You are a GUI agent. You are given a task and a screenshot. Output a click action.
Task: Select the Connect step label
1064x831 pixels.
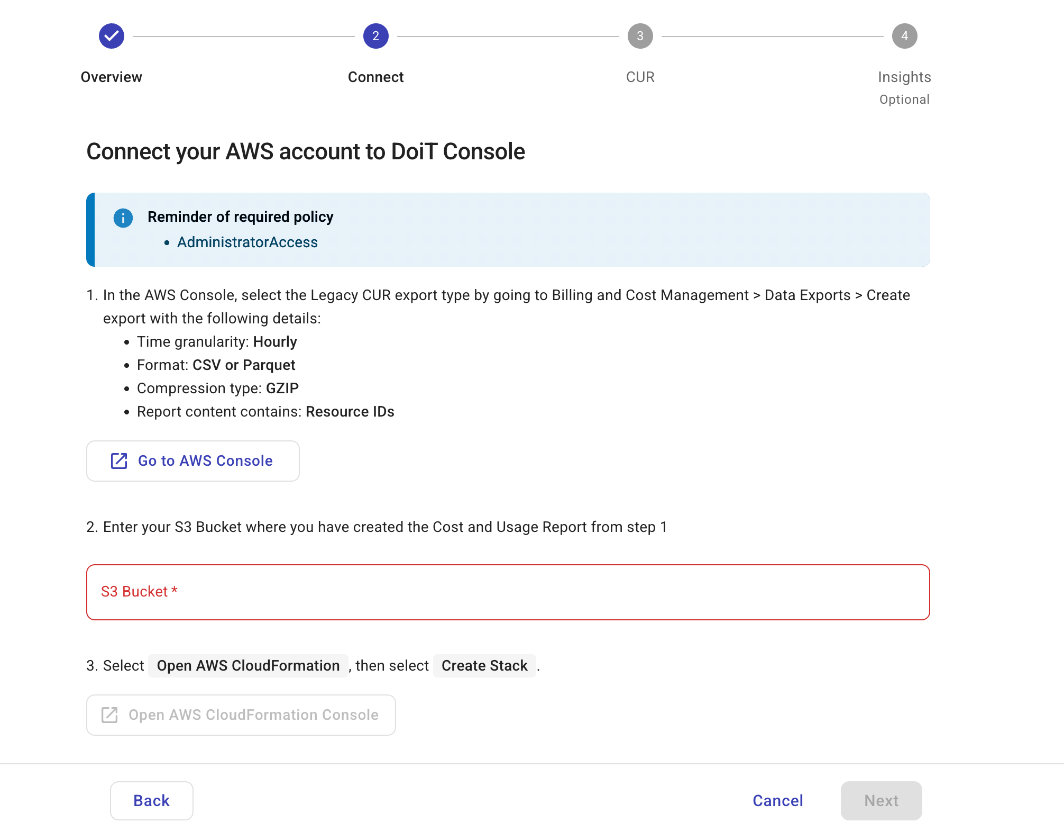point(375,77)
